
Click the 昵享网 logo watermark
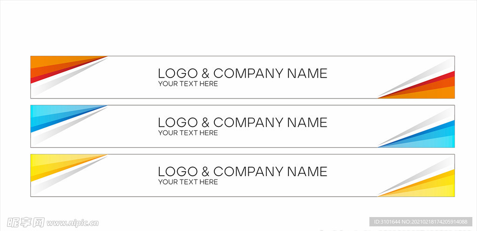click(x=26, y=223)
